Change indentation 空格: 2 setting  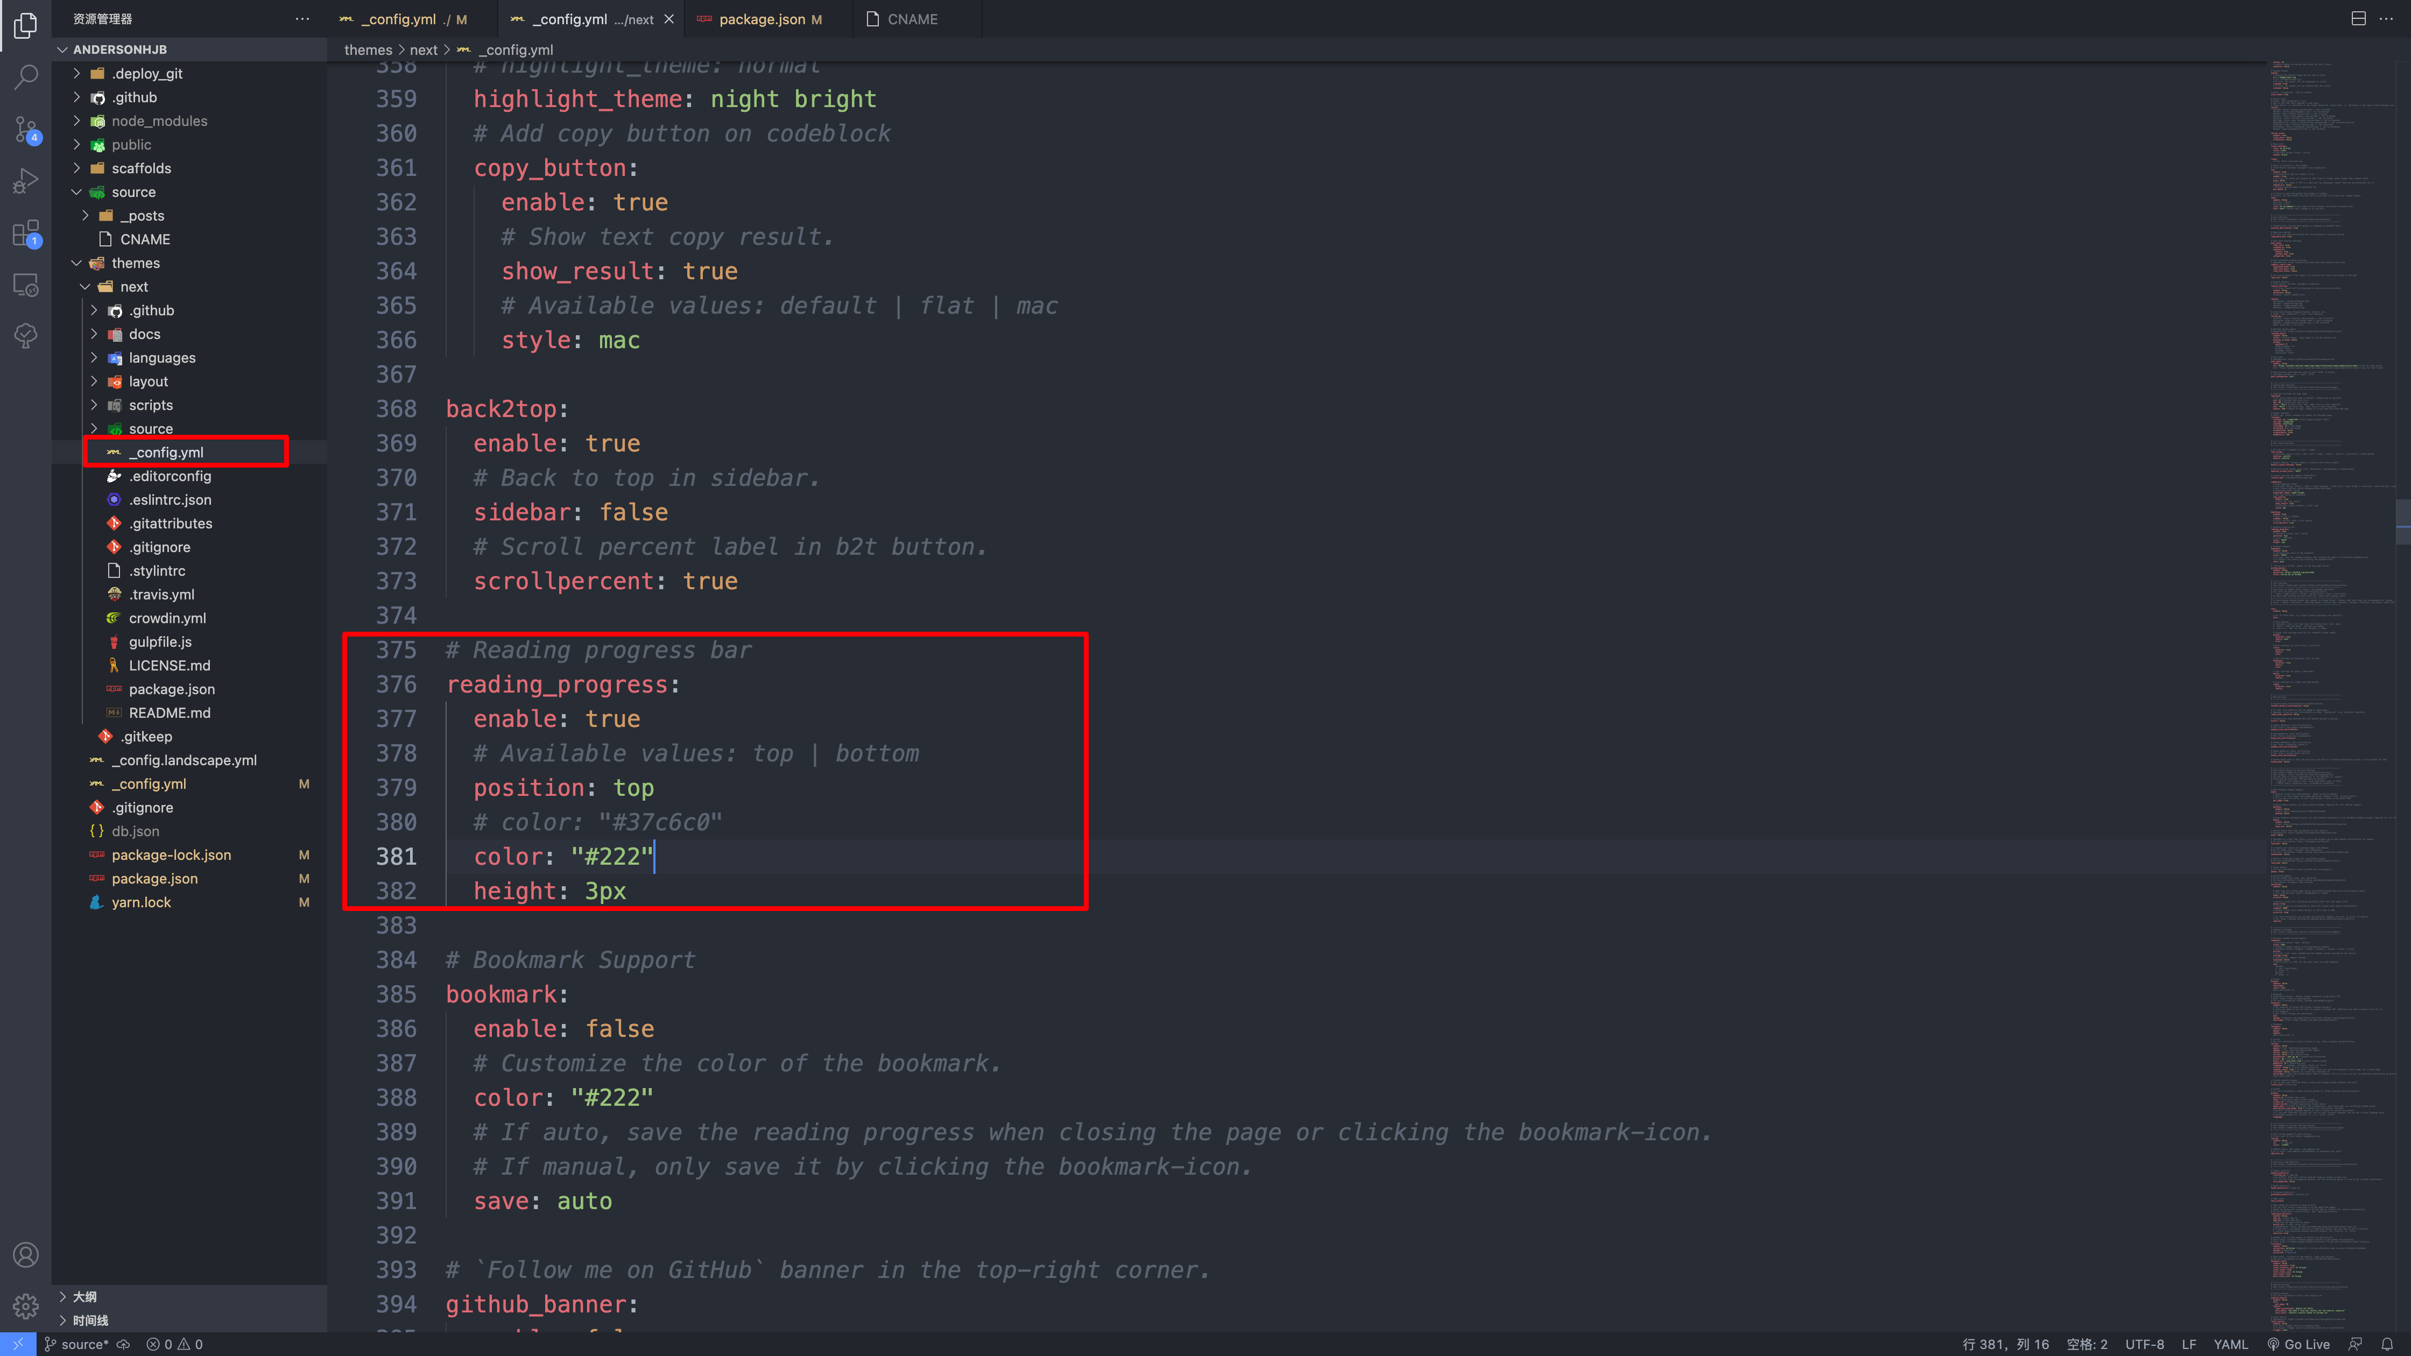(2086, 1344)
